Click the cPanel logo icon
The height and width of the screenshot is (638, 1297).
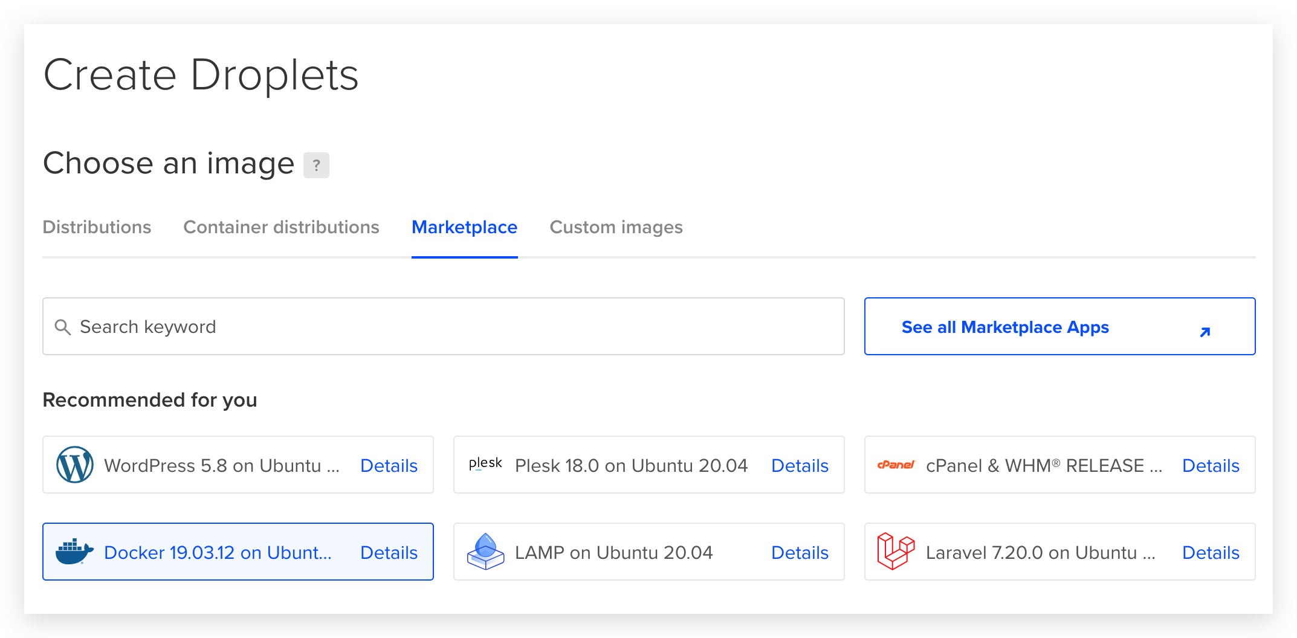coord(896,465)
